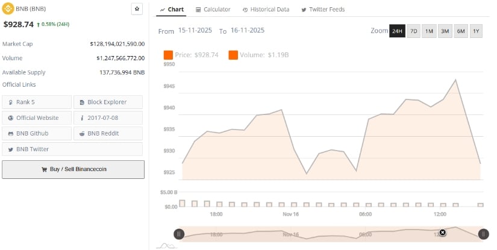
Task: Click the right range slider handle
Action: [x=483, y=234]
